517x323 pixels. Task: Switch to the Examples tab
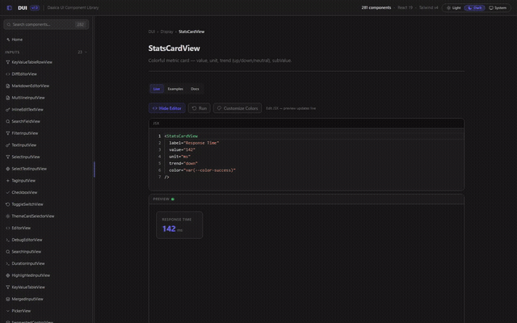click(175, 89)
